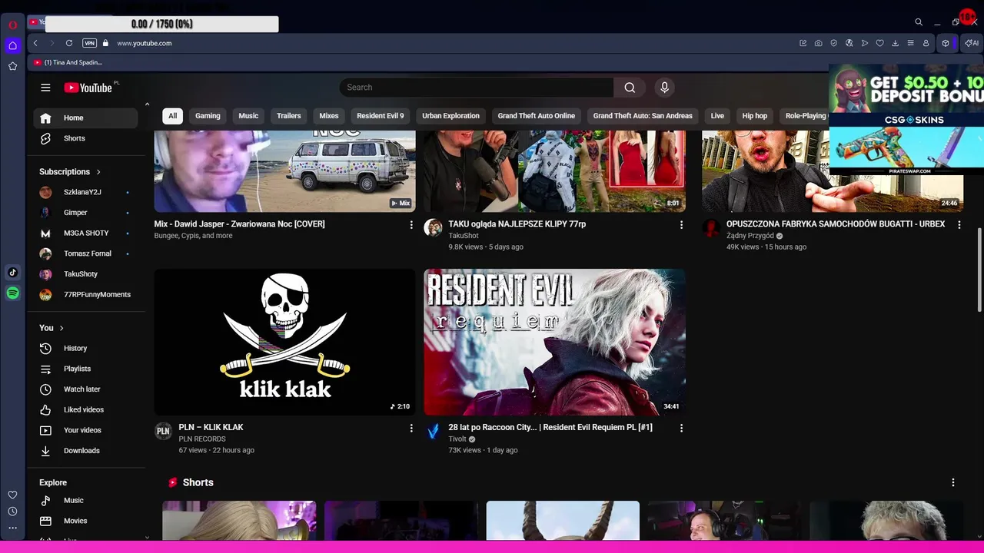The height and width of the screenshot is (553, 984).
Task: Expand the You section chevron
Action: click(x=61, y=328)
